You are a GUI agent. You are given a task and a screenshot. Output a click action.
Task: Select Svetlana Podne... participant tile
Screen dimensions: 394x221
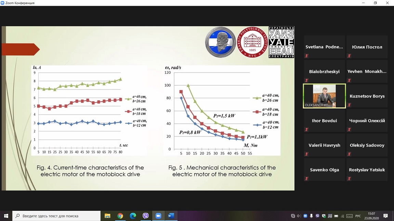pyautogui.click(x=324, y=47)
